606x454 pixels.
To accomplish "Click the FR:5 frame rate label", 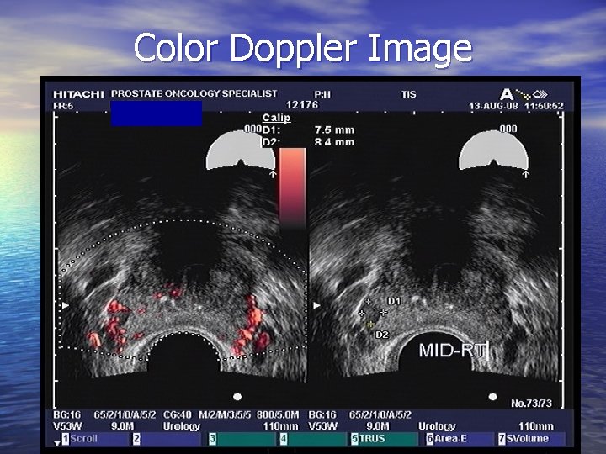I will pos(63,106).
